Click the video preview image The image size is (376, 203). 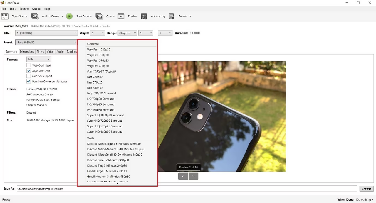click(222, 116)
